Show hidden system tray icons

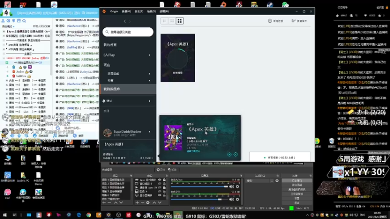308,215
